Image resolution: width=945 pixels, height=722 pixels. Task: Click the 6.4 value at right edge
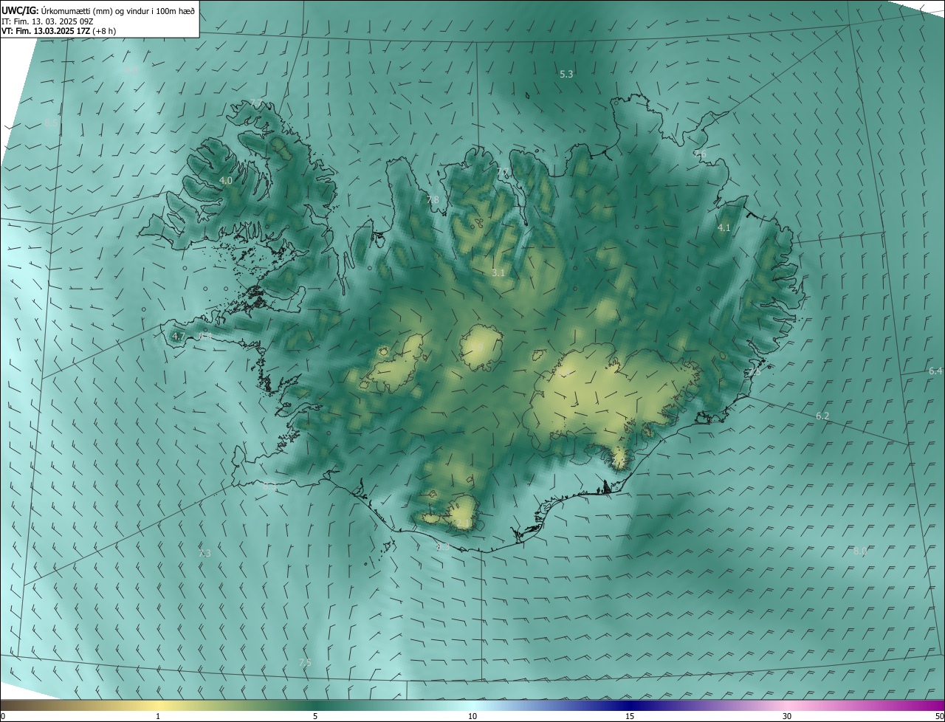click(x=935, y=371)
